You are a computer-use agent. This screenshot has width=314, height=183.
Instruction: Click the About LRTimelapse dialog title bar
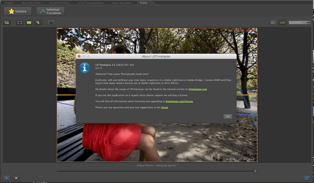[156, 57]
